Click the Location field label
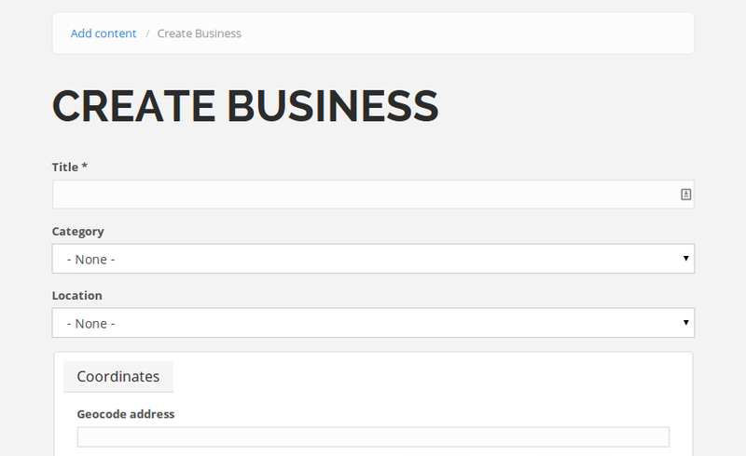746x456 pixels. point(76,295)
